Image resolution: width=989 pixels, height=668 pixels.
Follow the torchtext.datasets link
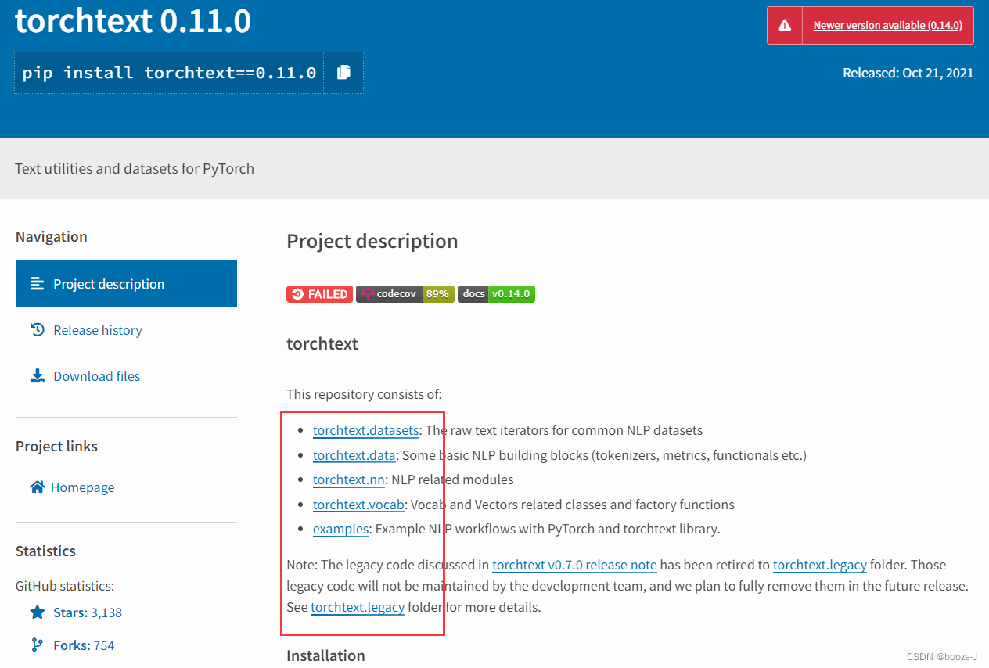(x=365, y=430)
